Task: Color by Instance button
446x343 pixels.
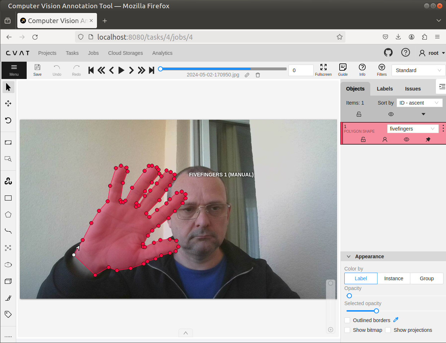Action: point(394,278)
